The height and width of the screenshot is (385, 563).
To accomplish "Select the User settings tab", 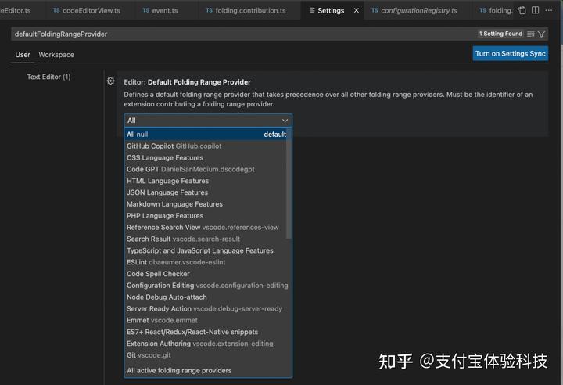I will [23, 55].
